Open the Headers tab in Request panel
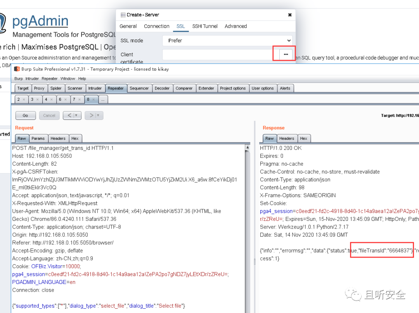 58,139
